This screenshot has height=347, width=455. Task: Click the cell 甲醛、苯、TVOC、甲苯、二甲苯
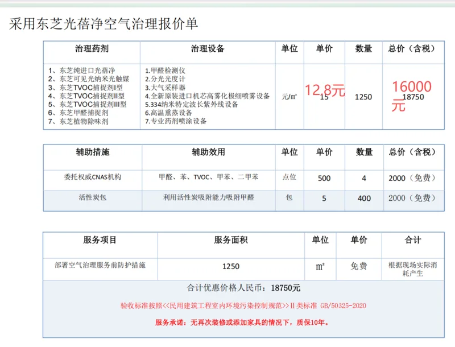pos(208,177)
